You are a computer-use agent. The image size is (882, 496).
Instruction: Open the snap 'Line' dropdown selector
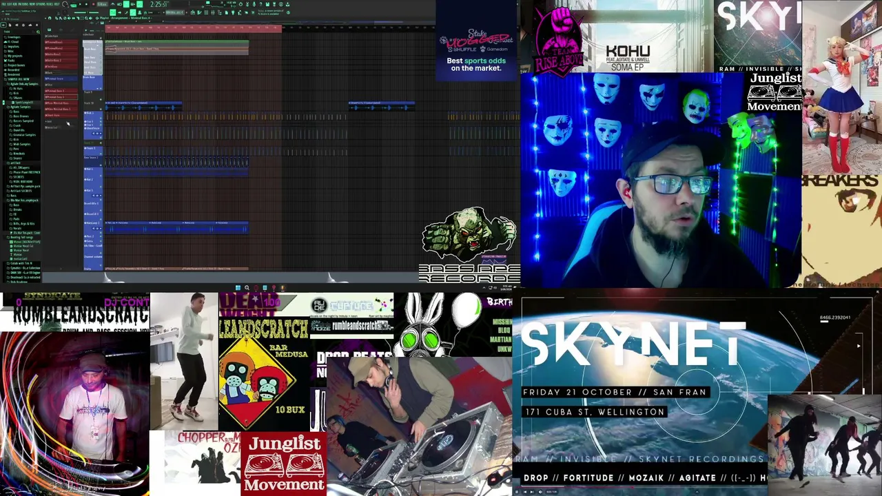click(153, 12)
